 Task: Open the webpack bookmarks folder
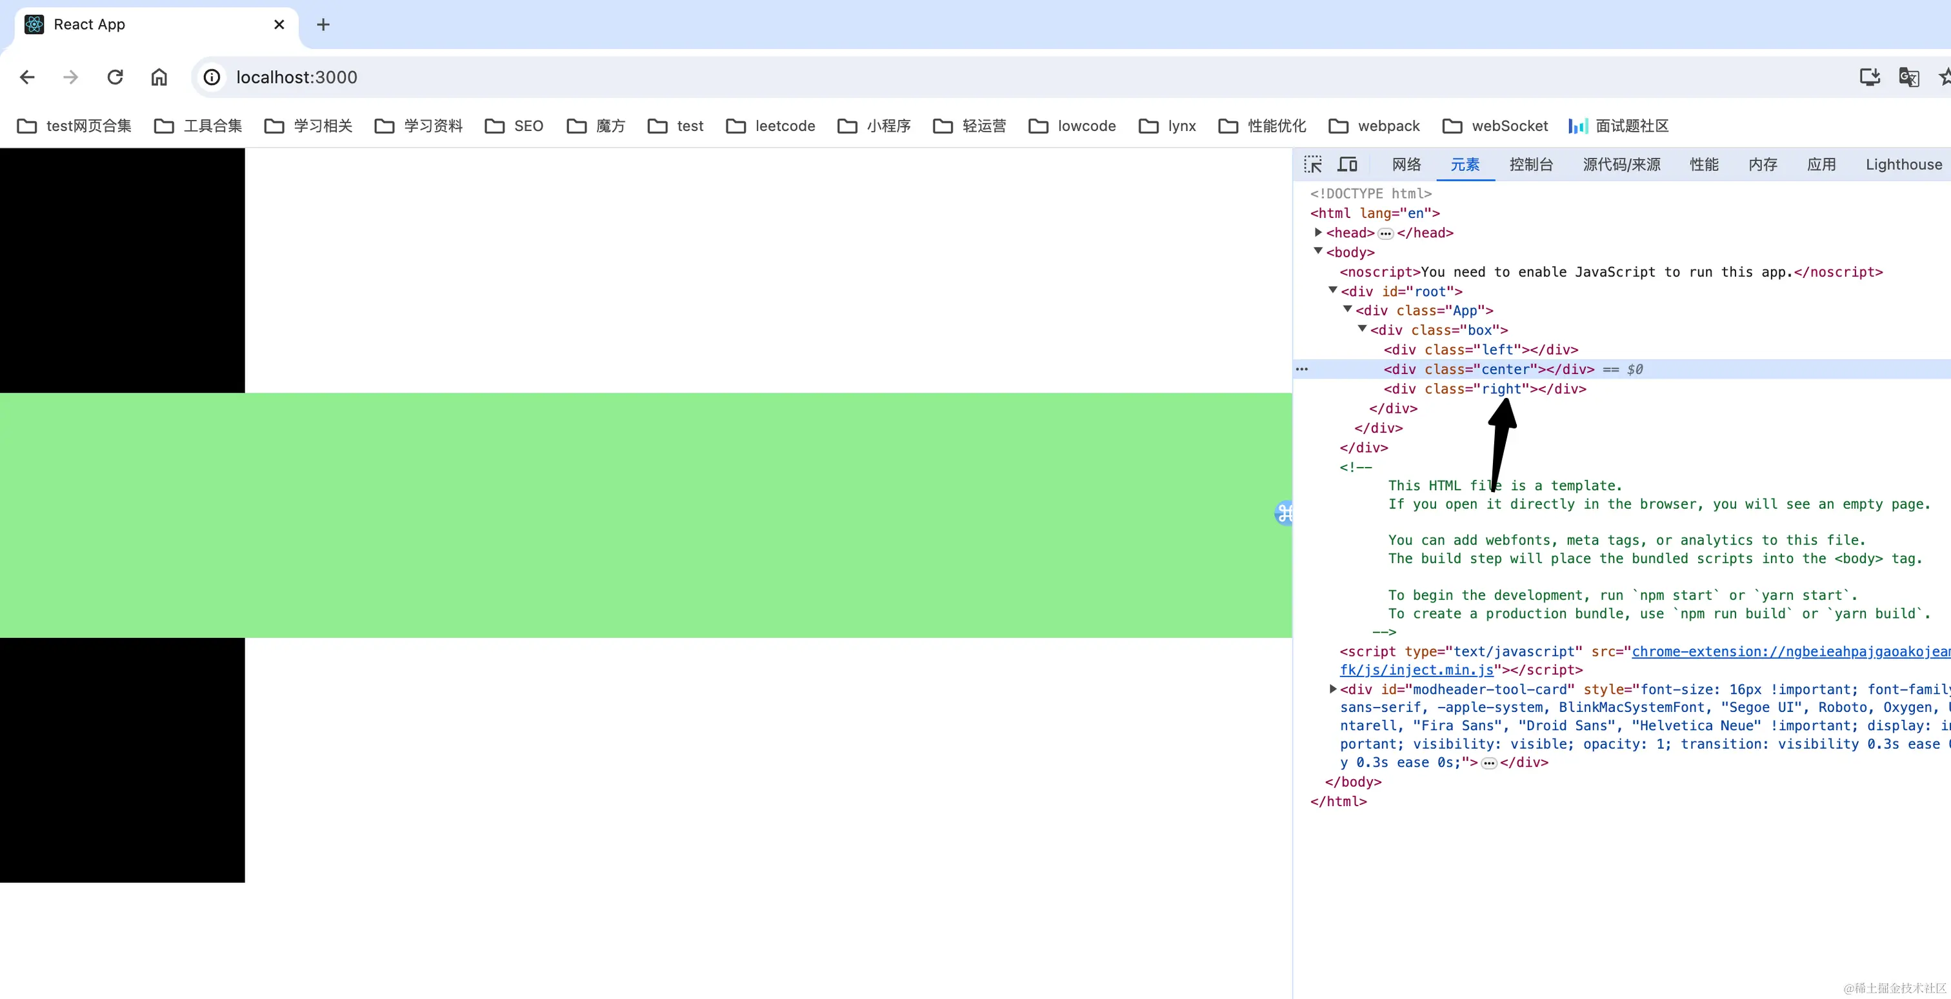(x=1375, y=126)
